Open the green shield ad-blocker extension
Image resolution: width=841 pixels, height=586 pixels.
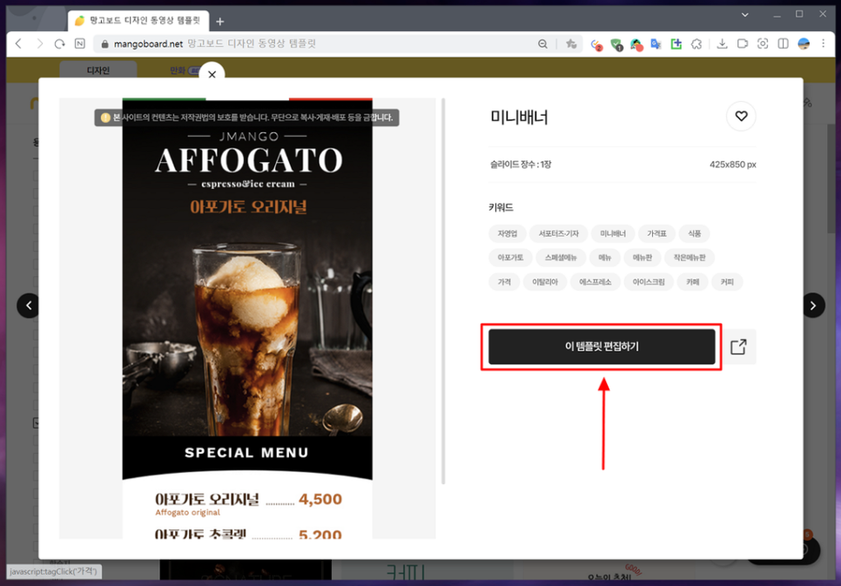(616, 44)
